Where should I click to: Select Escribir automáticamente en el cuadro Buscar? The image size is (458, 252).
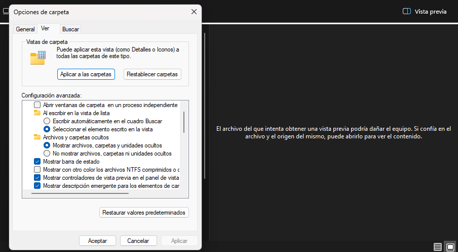tap(47, 121)
